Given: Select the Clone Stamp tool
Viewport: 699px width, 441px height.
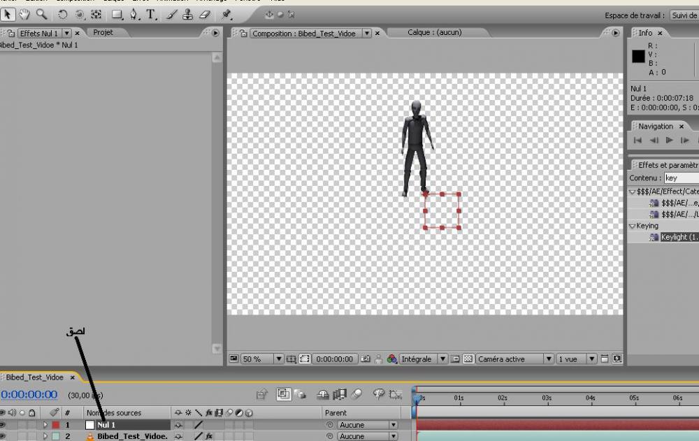Looking at the screenshot, I should [189, 14].
